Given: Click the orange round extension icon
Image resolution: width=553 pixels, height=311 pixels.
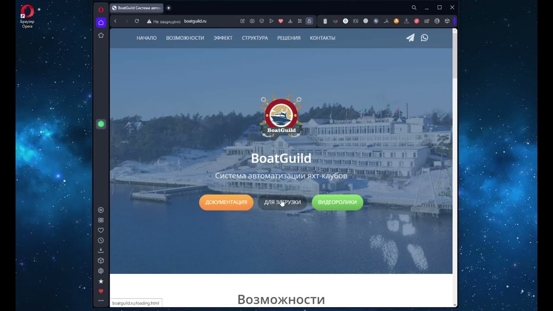Looking at the screenshot, I should point(396,21).
